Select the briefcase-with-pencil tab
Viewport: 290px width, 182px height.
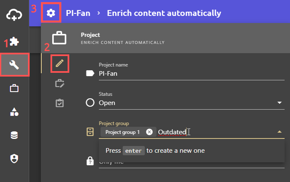point(60,83)
